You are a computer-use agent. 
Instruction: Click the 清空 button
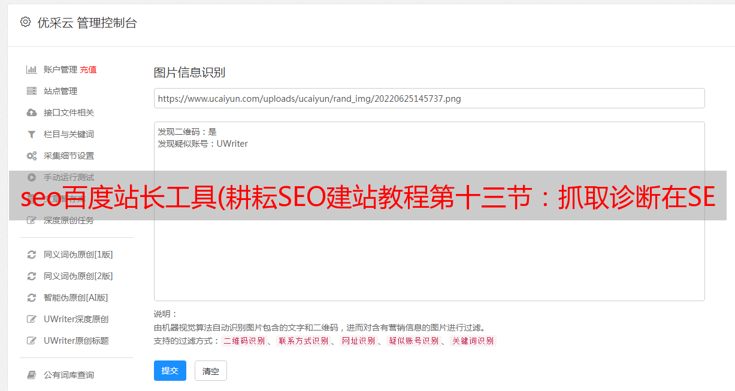[x=211, y=371]
